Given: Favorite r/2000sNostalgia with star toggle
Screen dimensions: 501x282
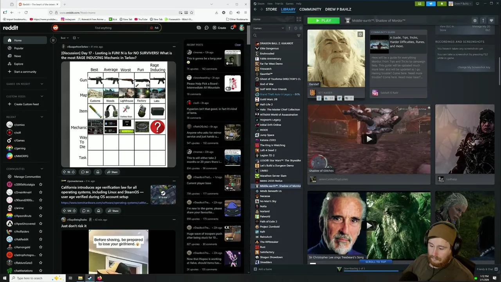Looking at the screenshot, I should [x=41, y=184].
